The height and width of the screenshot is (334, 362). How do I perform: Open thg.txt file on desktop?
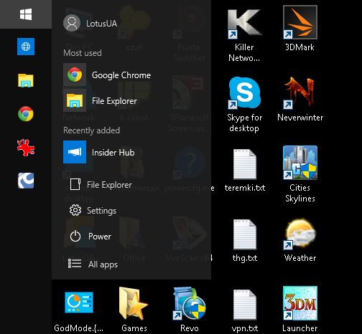pos(245,241)
